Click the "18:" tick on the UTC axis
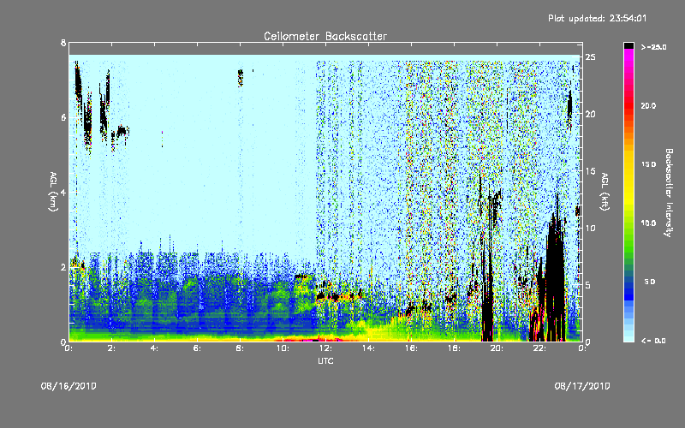 pos(454,348)
